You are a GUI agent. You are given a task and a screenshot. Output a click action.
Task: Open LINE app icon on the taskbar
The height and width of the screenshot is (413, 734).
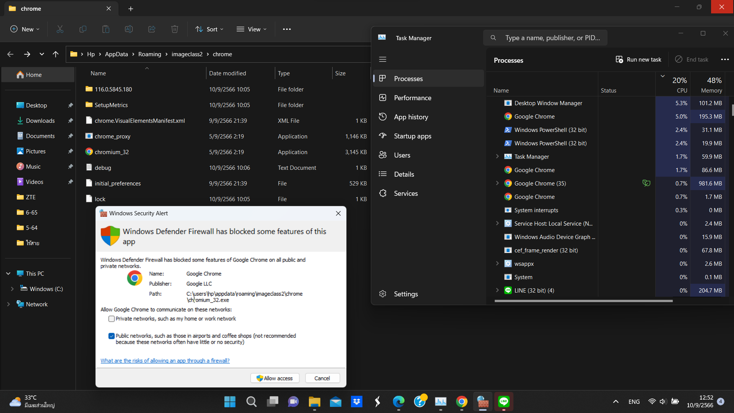504,402
